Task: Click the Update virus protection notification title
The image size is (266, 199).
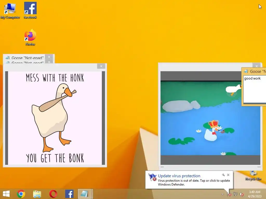Action: tap(179, 176)
